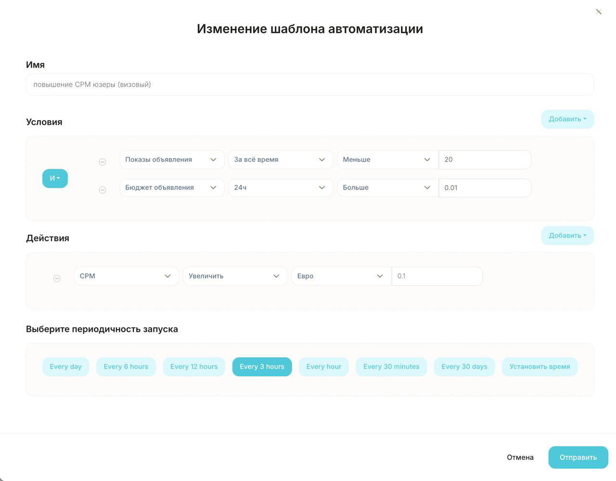Open the 'Евро' unit dropdown

[x=341, y=276]
